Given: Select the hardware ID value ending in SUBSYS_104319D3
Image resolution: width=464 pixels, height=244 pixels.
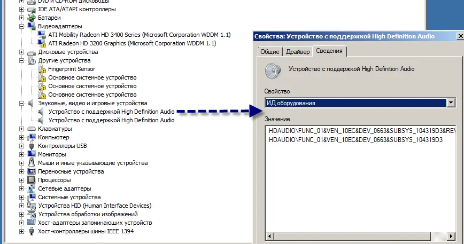Looking at the screenshot, I should click(x=355, y=140).
